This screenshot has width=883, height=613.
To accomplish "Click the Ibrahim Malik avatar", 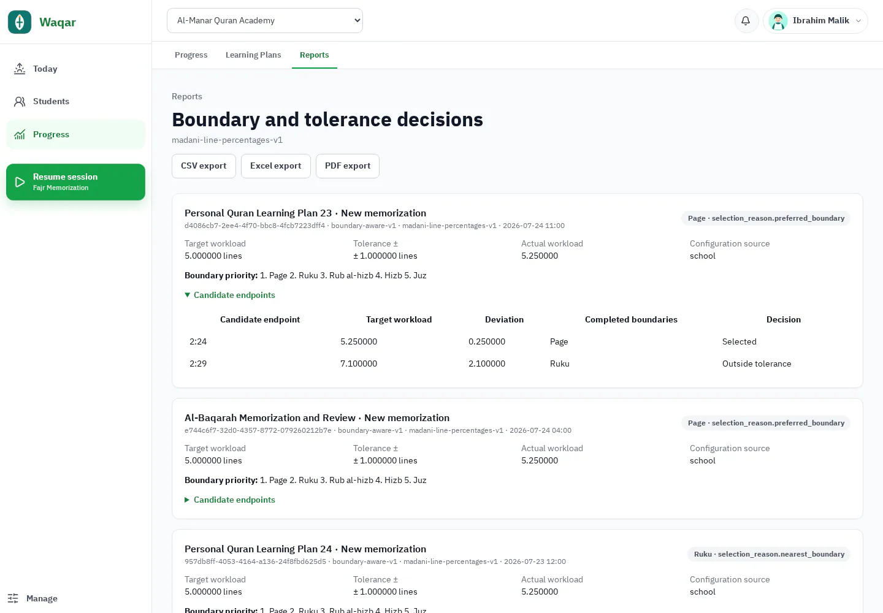I will (x=778, y=21).
